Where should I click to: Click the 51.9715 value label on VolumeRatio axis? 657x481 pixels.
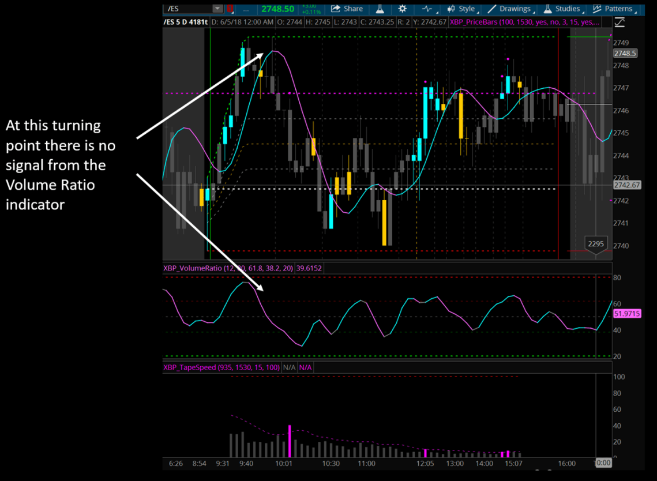pos(627,314)
